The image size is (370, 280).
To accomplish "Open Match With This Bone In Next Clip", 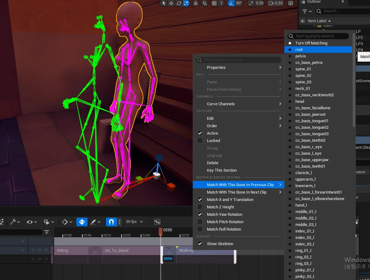I will point(238,192).
